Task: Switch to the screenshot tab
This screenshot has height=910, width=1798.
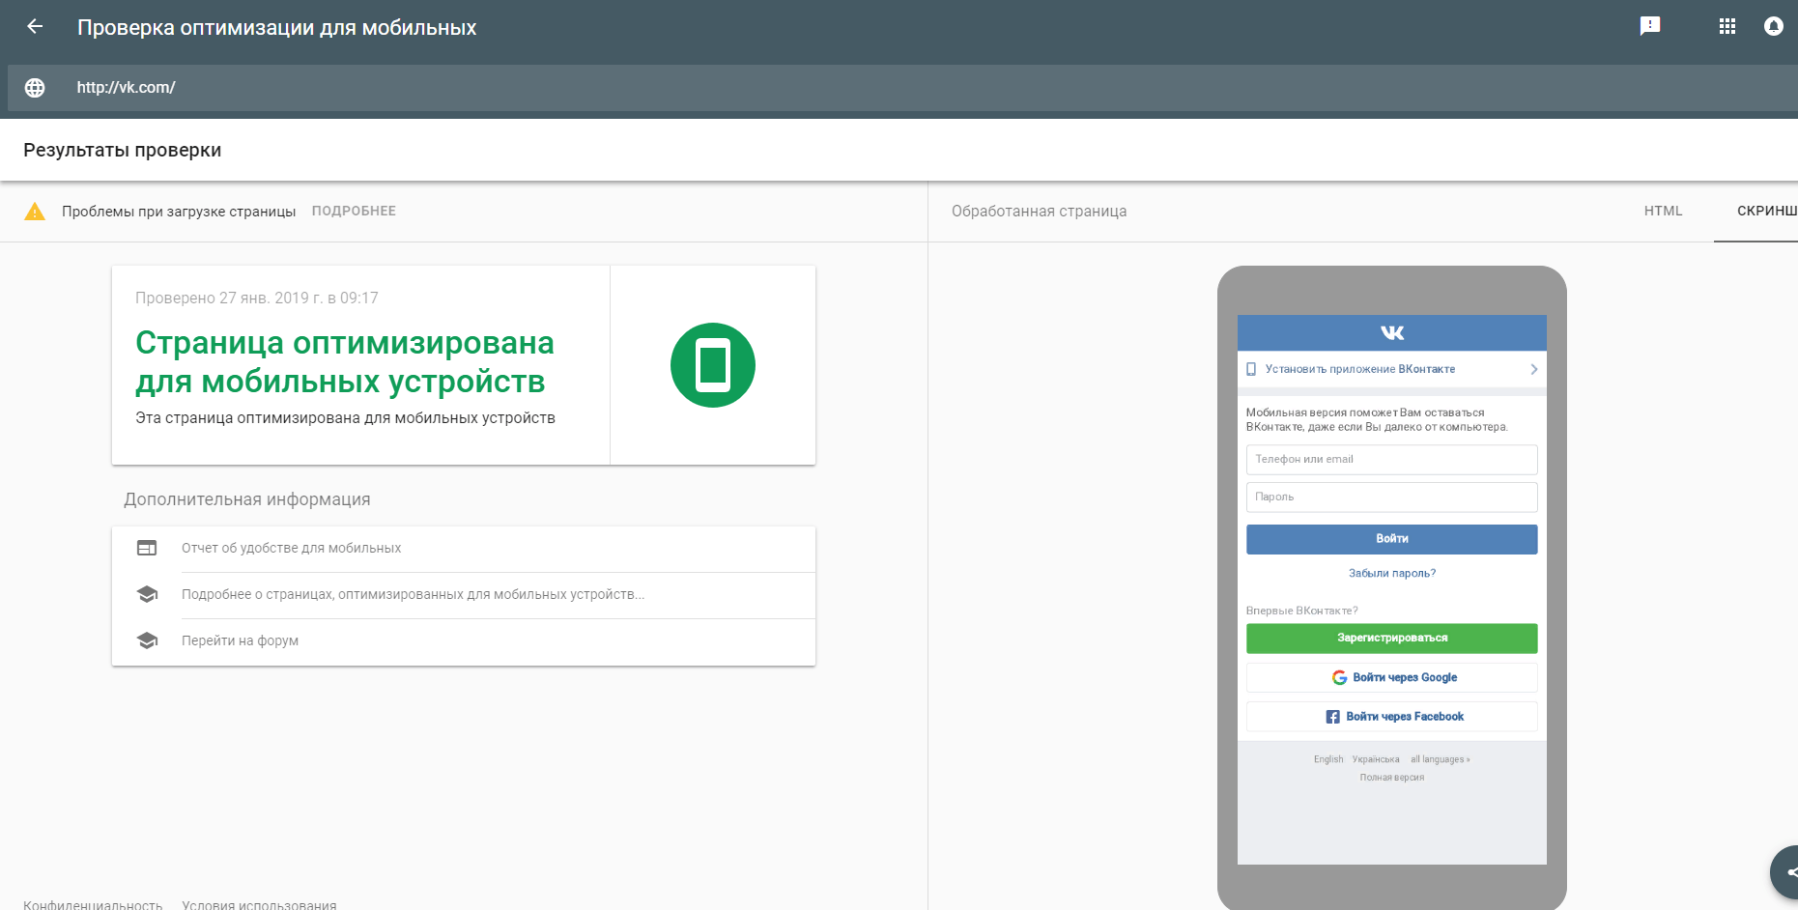Action: (x=1764, y=211)
